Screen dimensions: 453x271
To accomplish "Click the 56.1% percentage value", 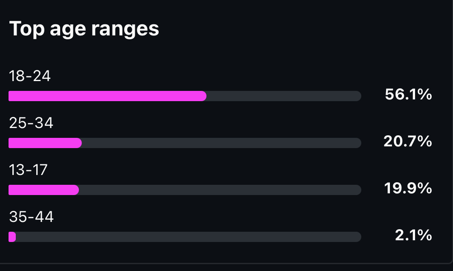I will (x=408, y=94).
